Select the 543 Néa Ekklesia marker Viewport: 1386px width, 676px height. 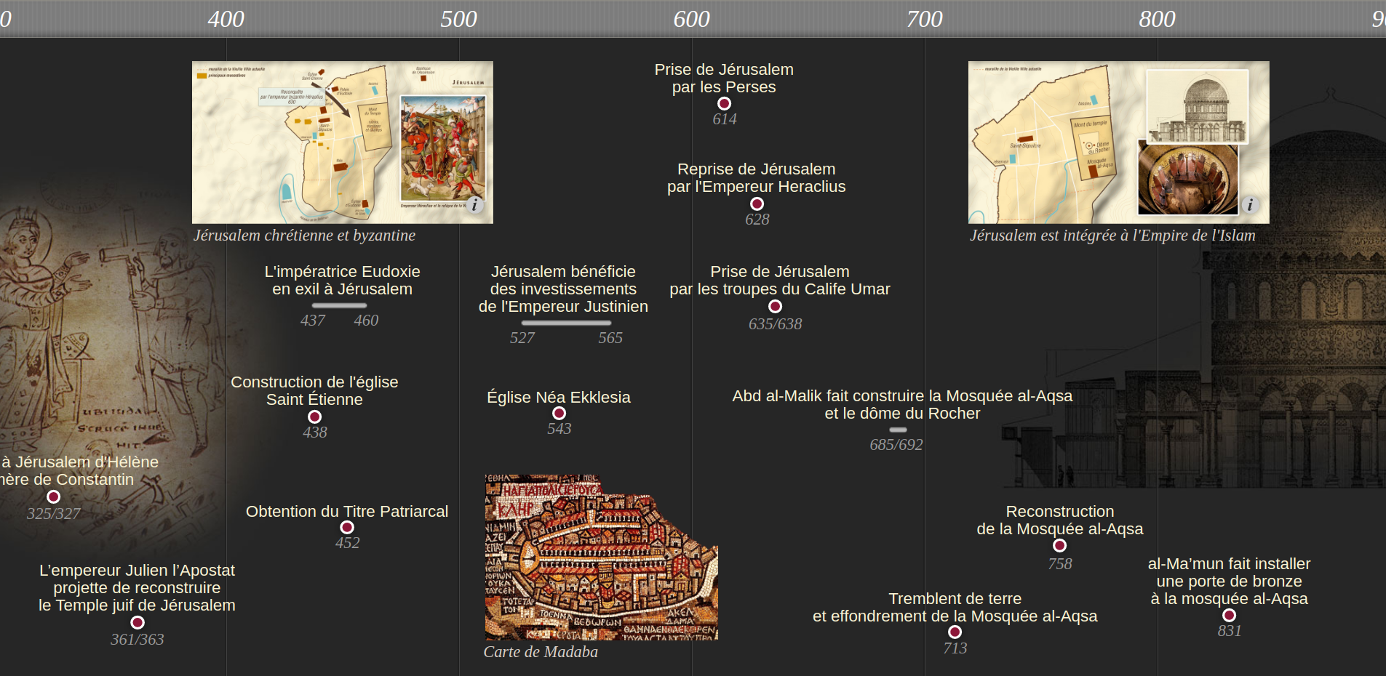pyautogui.click(x=559, y=414)
